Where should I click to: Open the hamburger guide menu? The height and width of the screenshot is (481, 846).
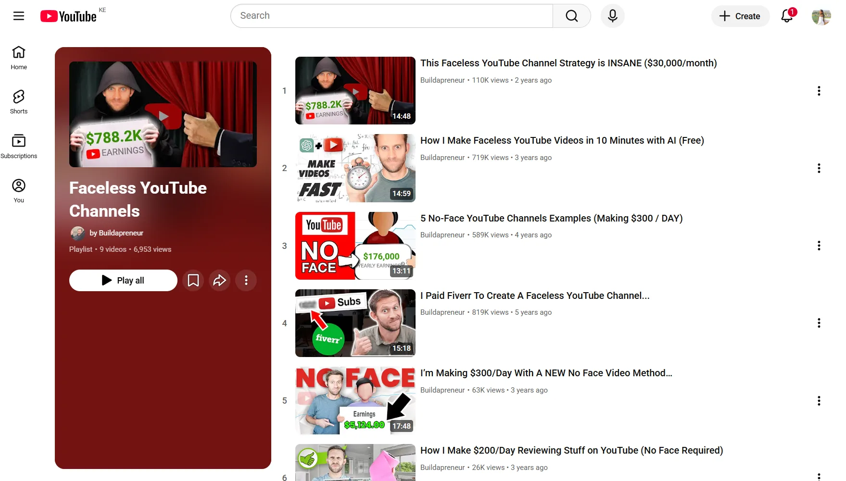tap(19, 16)
